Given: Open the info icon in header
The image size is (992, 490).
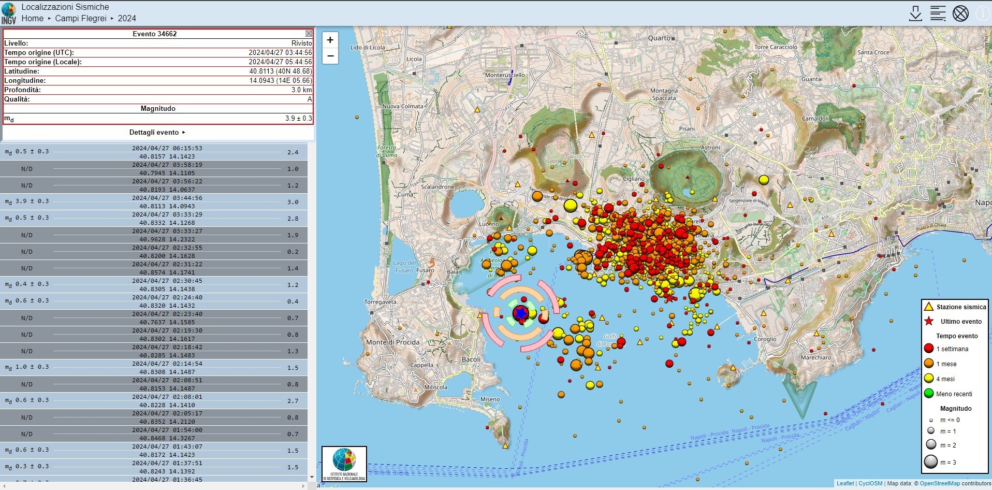Looking at the screenshot, I should pos(982,13).
